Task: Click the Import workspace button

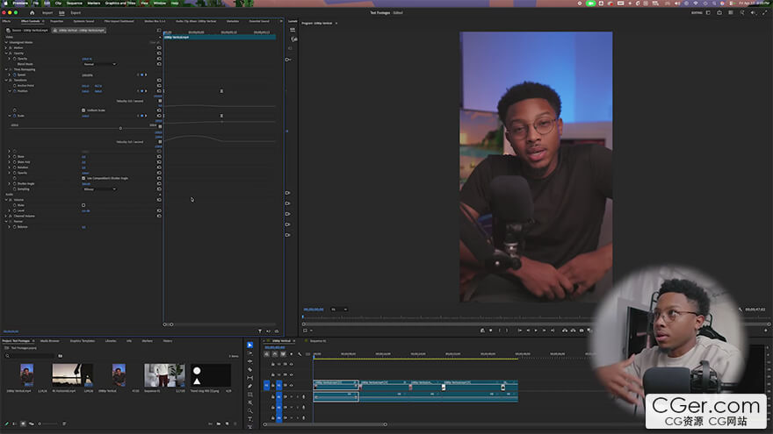Action: point(47,13)
